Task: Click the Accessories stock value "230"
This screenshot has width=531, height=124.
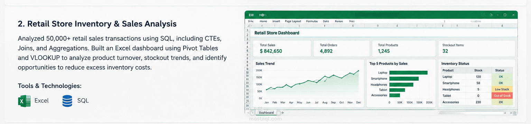Action: coord(478,102)
